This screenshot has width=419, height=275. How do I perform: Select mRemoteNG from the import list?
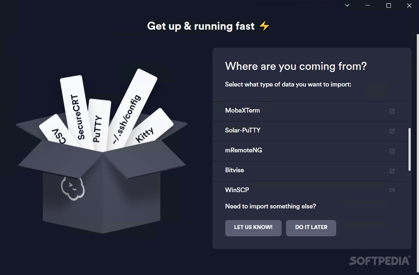(x=310, y=151)
